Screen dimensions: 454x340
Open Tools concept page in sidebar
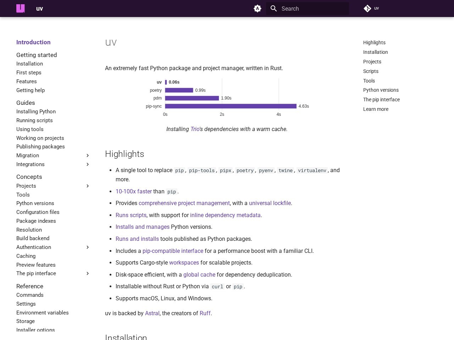23,195
